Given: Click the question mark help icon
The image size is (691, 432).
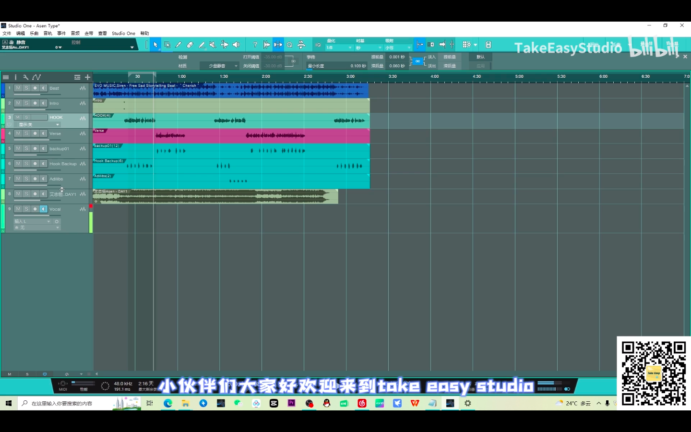Looking at the screenshot, I should [255, 45].
